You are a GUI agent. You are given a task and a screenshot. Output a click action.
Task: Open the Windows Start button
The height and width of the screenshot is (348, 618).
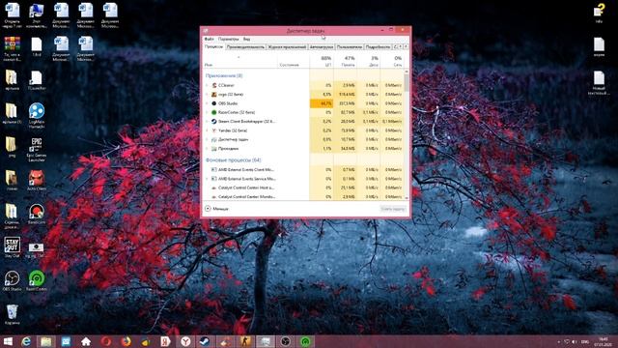pyautogui.click(x=8, y=341)
